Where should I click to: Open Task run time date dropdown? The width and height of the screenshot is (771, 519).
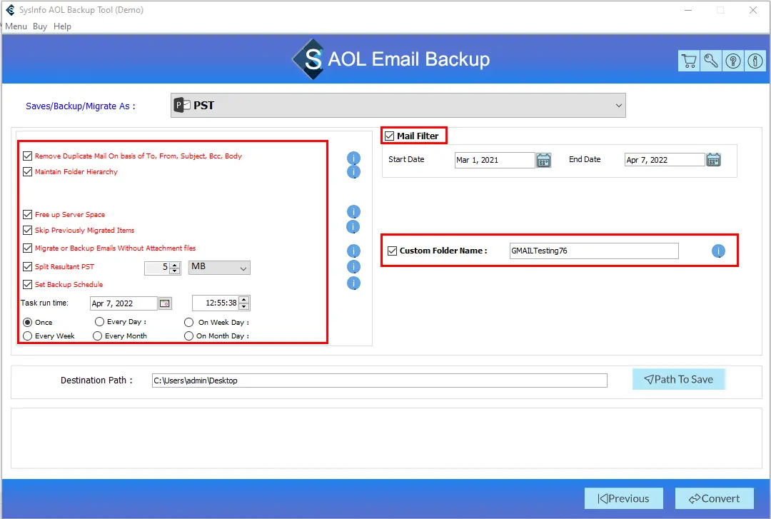point(165,303)
